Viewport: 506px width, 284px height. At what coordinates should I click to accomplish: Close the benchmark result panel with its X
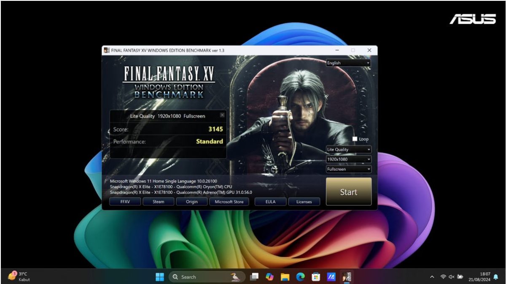(222, 115)
